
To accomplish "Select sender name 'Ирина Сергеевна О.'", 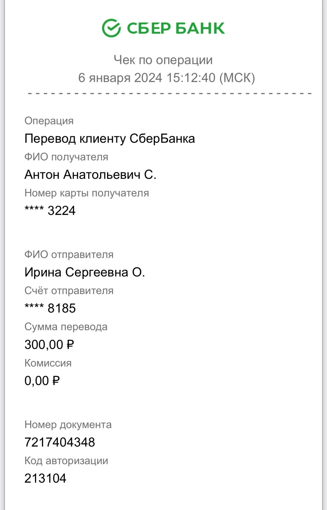I will (x=85, y=272).
